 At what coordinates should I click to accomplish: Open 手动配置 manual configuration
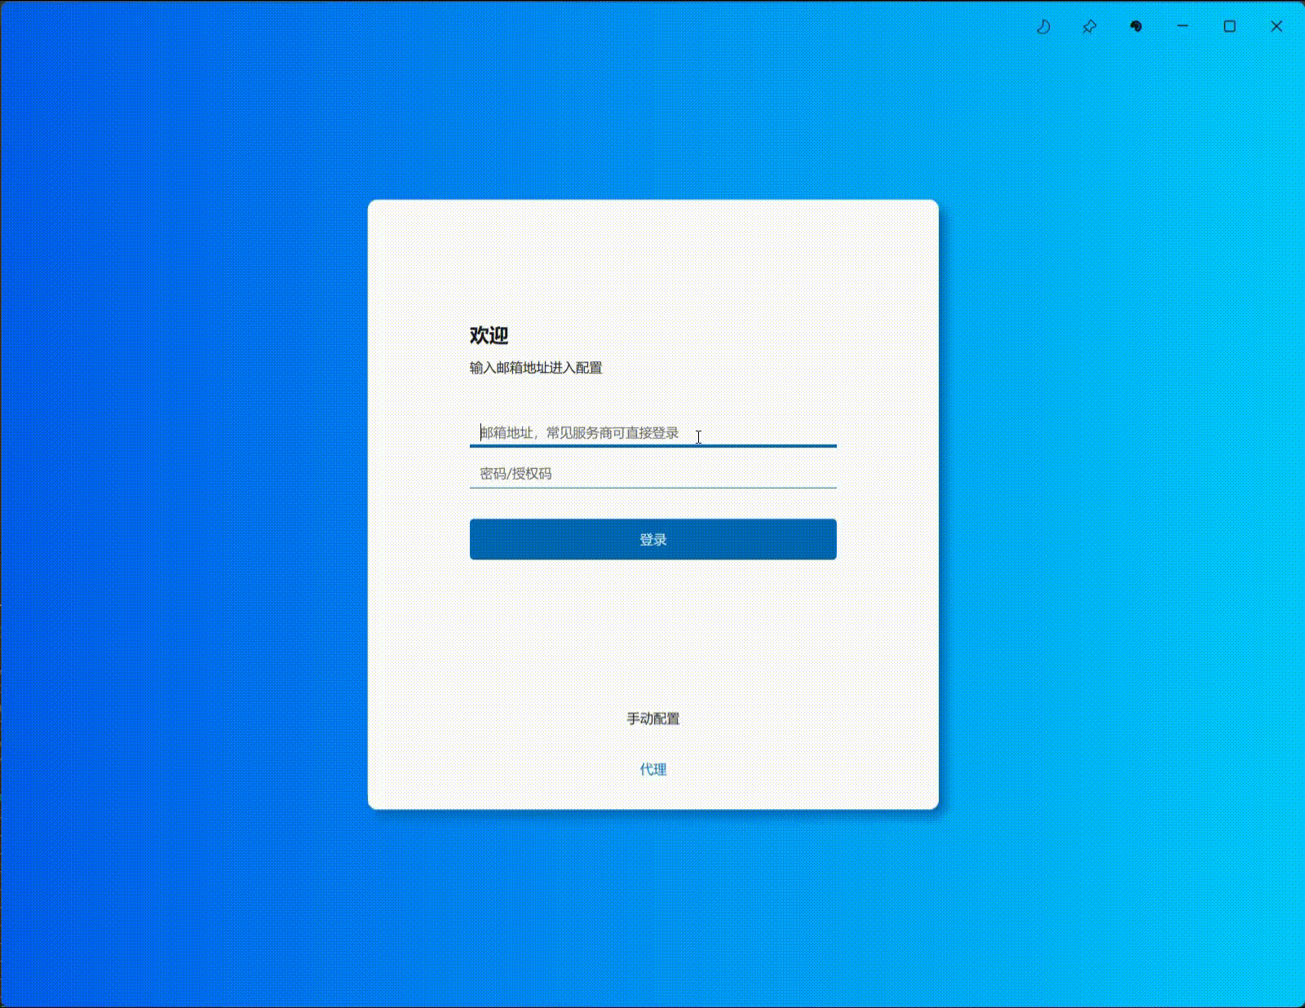pos(652,718)
